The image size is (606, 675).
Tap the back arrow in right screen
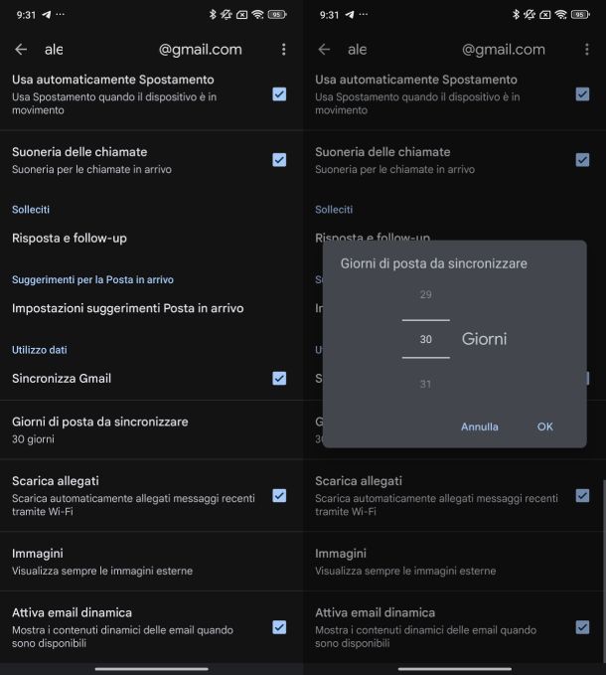[324, 50]
